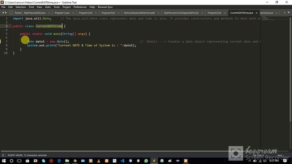The image size is (292, 164).
Task: Click line number 1 in the gutter
Action: pyautogui.click(x=6, y=18)
